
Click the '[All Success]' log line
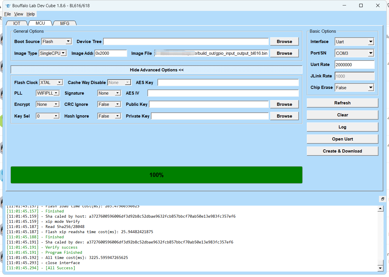point(41,268)
